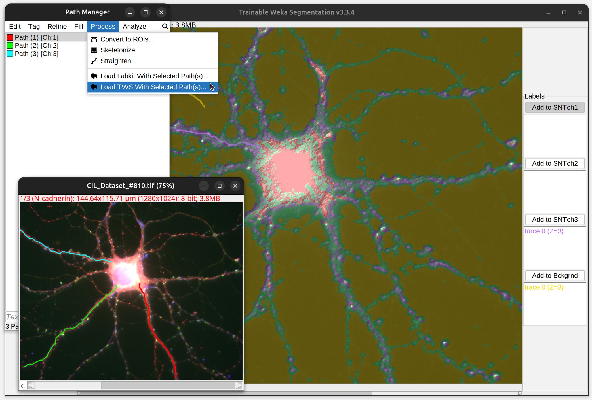
Task: Choose Load Labkit With Selected Path(s)...
Action: 153,76
